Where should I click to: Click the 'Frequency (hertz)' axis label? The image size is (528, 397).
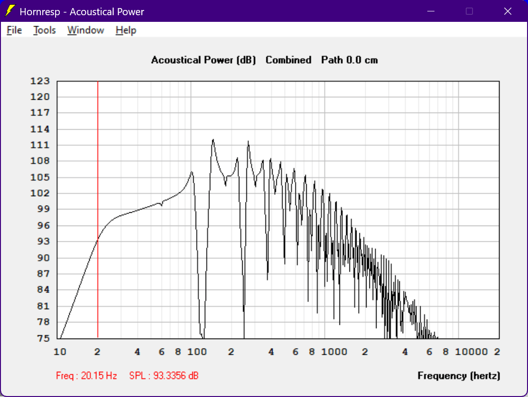click(459, 376)
